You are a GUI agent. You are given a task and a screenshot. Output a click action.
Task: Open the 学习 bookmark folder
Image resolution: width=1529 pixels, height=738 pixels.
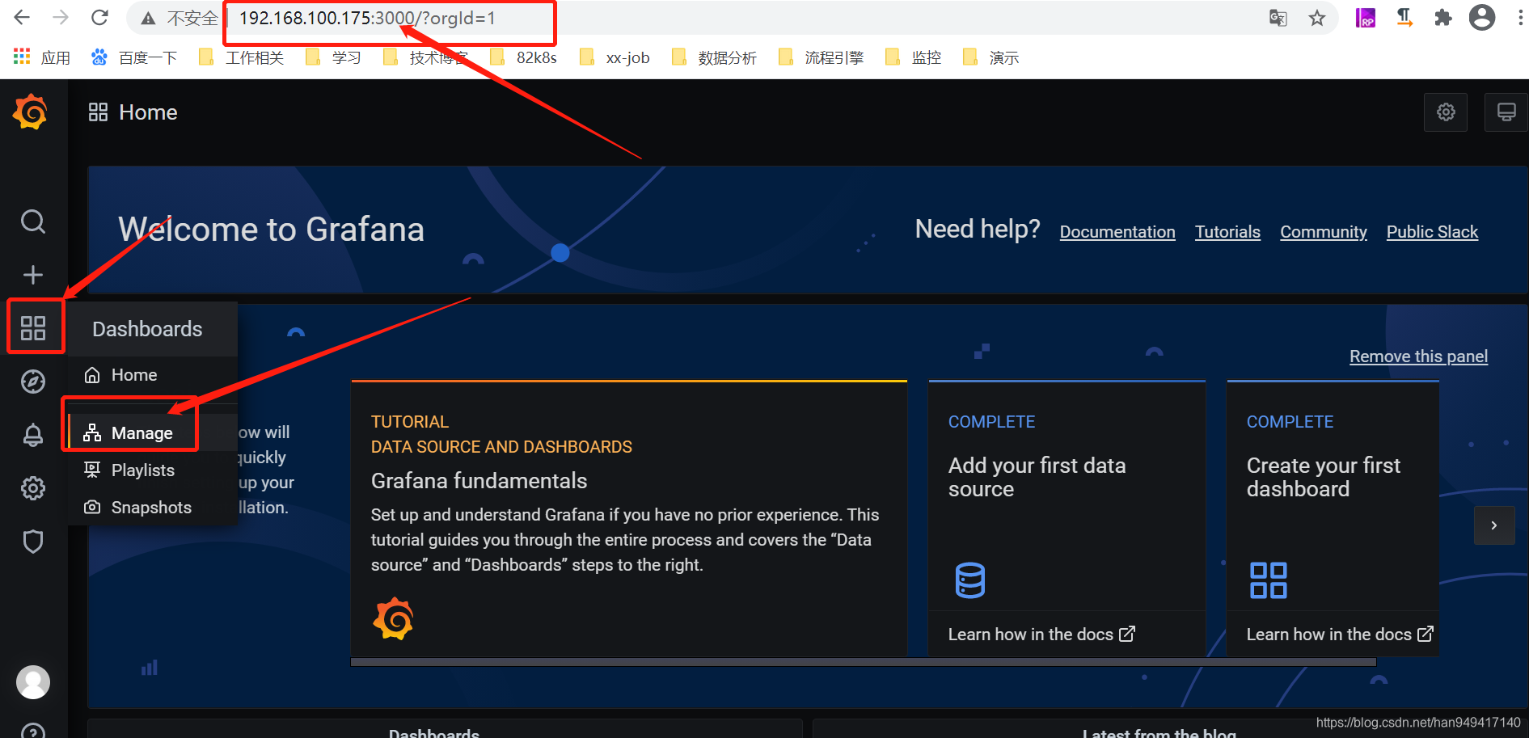(333, 57)
